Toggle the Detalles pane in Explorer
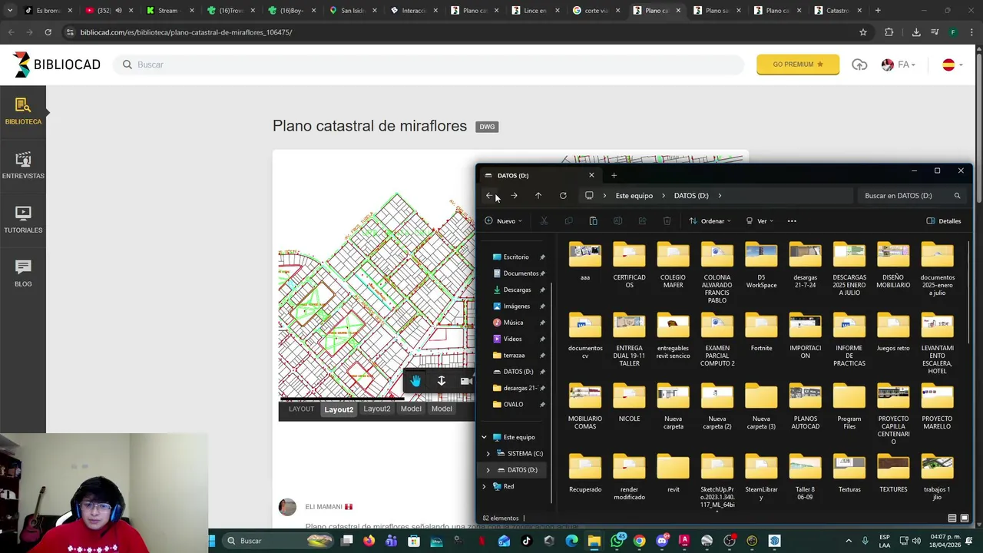983x553 pixels. tap(944, 221)
